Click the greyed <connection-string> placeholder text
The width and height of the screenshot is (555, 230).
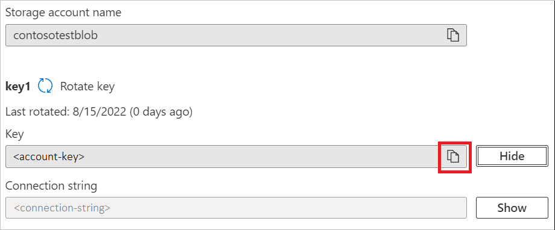pos(62,208)
